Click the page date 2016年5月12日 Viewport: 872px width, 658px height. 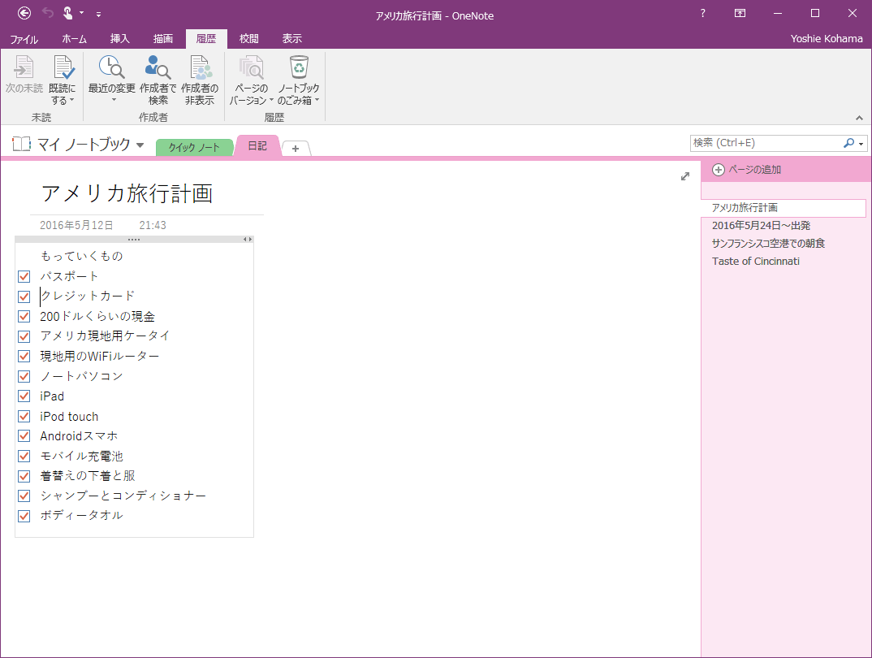click(77, 225)
